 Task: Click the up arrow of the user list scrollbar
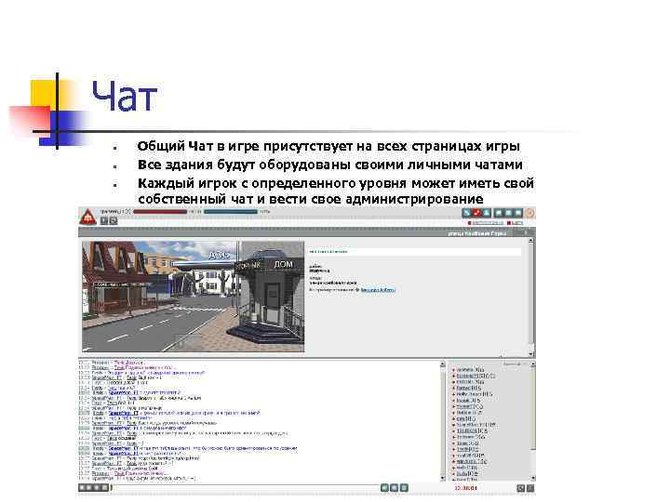pyautogui.click(x=533, y=364)
